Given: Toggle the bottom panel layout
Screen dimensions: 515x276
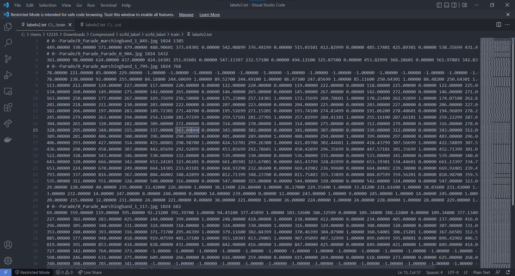Looking at the screenshot, I should tap(447, 5).
